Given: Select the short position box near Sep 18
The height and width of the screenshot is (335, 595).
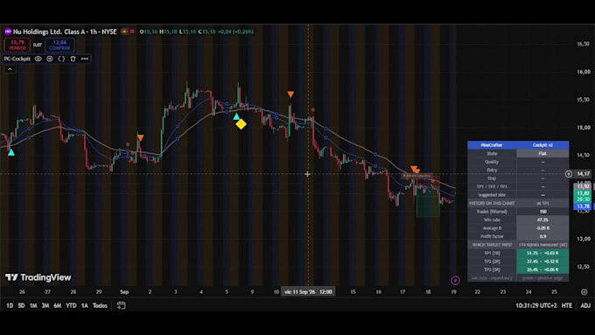Looking at the screenshot, I should 428,197.
